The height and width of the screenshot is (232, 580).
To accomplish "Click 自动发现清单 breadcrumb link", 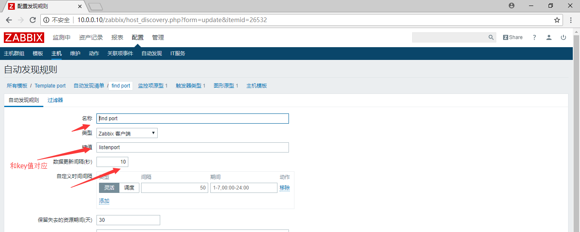I will 89,86.
